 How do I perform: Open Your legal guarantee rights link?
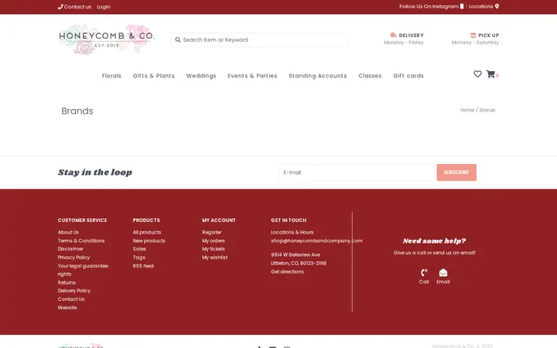click(83, 270)
